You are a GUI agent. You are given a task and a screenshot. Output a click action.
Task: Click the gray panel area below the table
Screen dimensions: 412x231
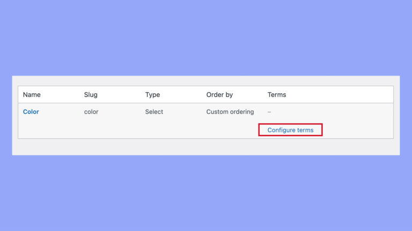206,147
